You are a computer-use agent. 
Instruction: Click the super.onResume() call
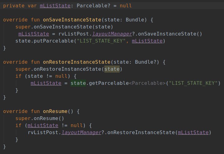pos(40,118)
